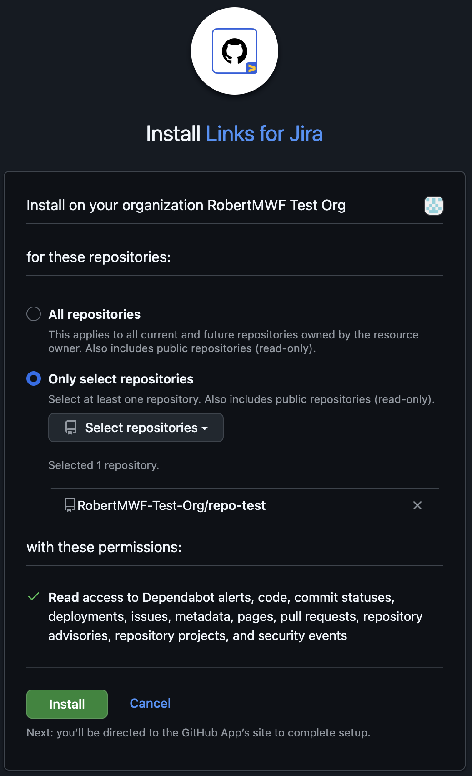Image resolution: width=472 pixels, height=776 pixels.
Task: Click the Read access permissions description
Action: tap(235, 616)
